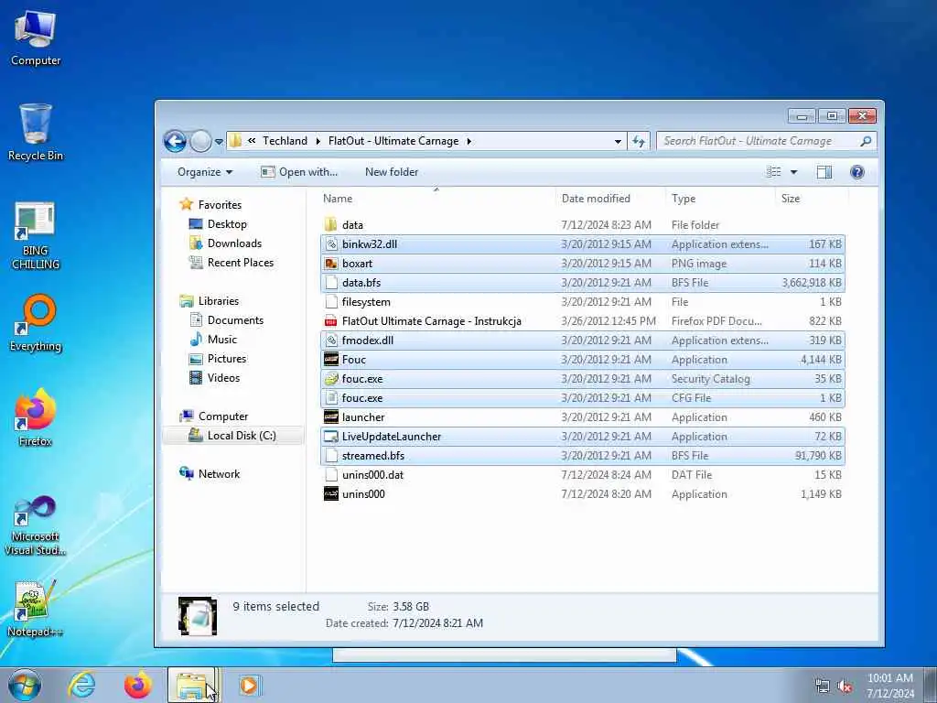Viewport: 937px width, 703px height.
Task: Select Network in the navigation pane
Action: click(219, 474)
